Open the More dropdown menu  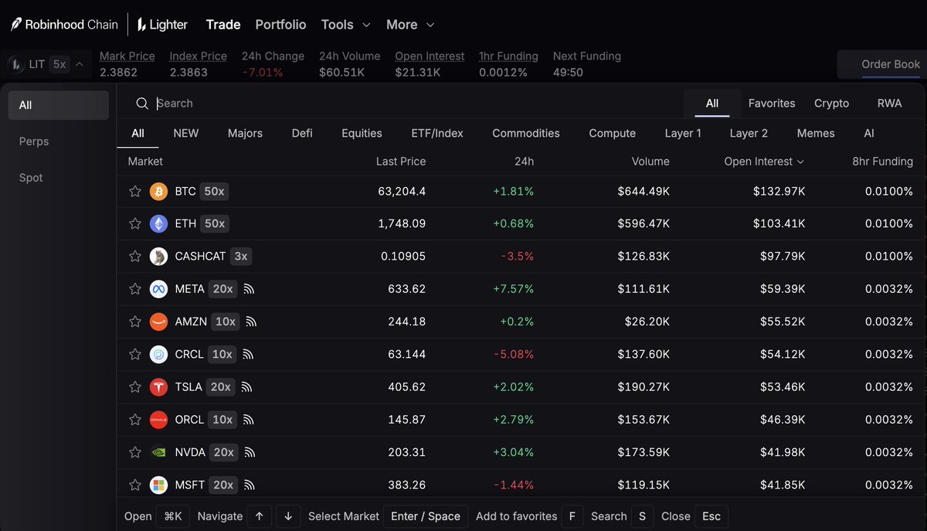(410, 25)
